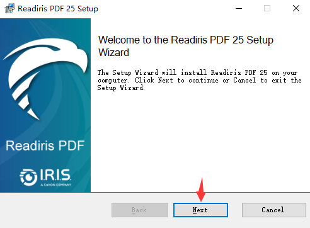Click the Cancel button to exit setup
The width and height of the screenshot is (310, 228).
[x=274, y=210]
